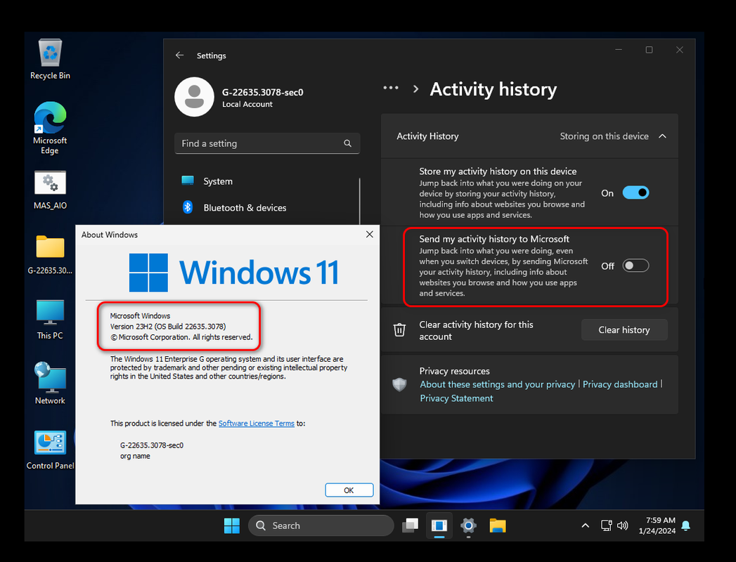Open Control Panel desktop icon
The height and width of the screenshot is (562, 736).
click(x=50, y=450)
